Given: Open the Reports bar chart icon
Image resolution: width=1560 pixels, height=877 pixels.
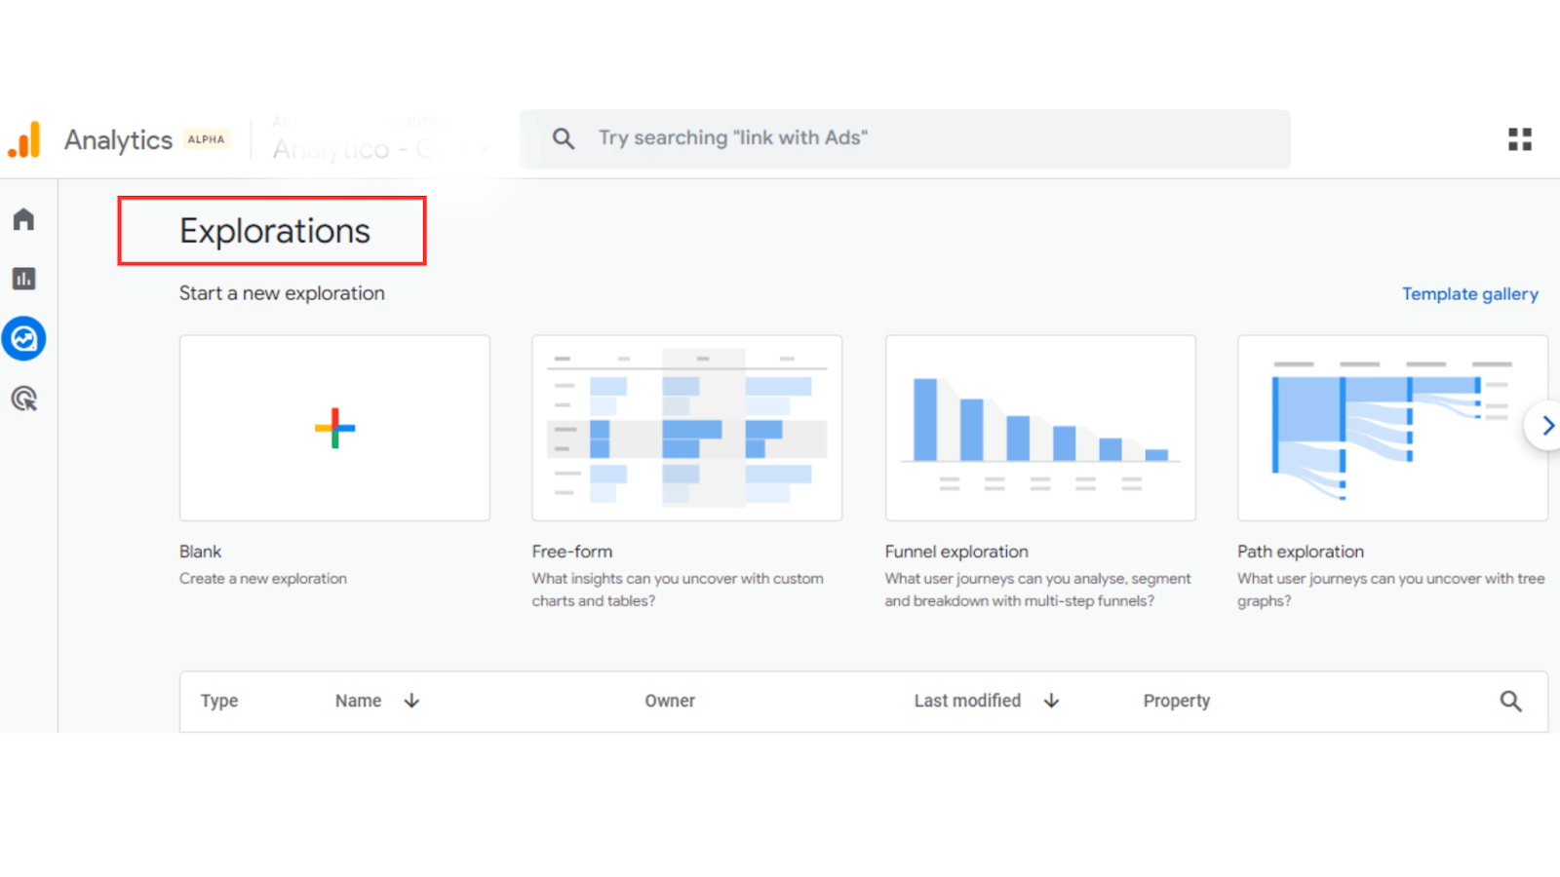Looking at the screenshot, I should 23,279.
